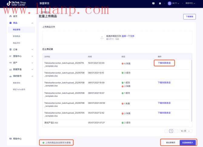The image size is (203, 147).
Task: Click the upload arrow icon
Action: pyautogui.click(x=102, y=38)
